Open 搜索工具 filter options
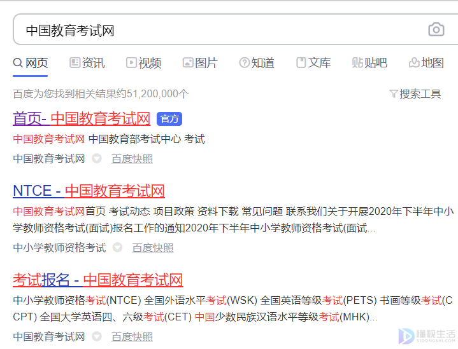Image resolution: width=458 pixels, height=349 pixels. 415,94
